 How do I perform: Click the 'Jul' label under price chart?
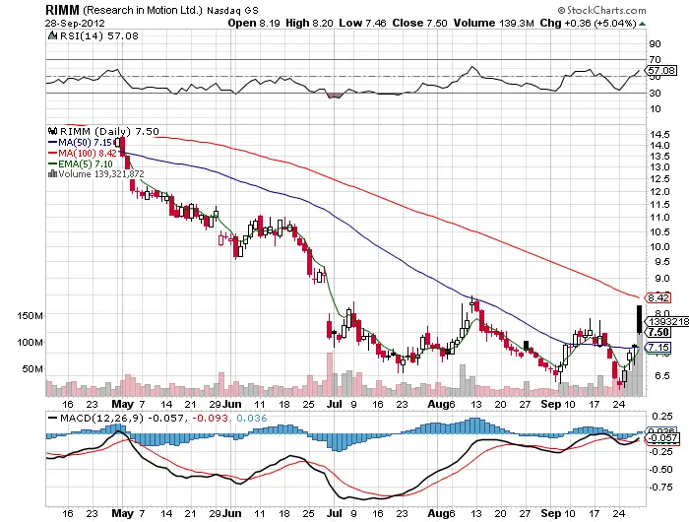point(335,404)
